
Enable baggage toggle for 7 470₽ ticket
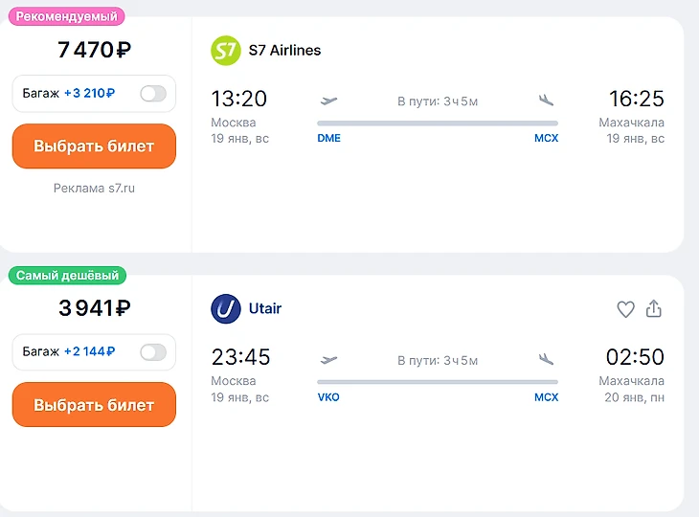(153, 94)
